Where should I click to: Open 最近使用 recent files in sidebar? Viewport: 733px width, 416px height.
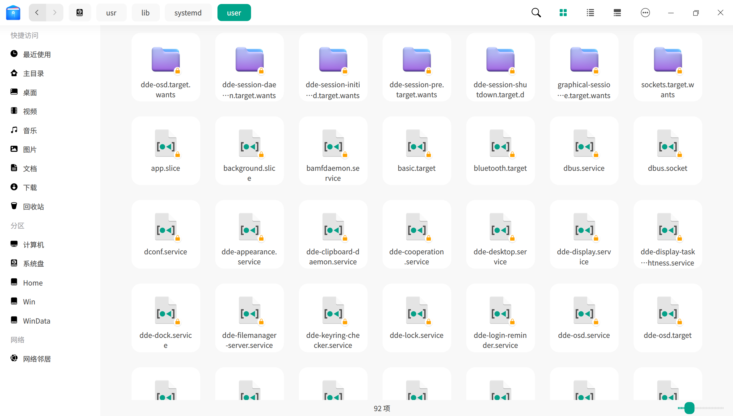click(37, 54)
